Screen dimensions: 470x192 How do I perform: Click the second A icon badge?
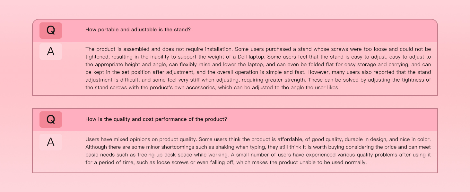51,142
